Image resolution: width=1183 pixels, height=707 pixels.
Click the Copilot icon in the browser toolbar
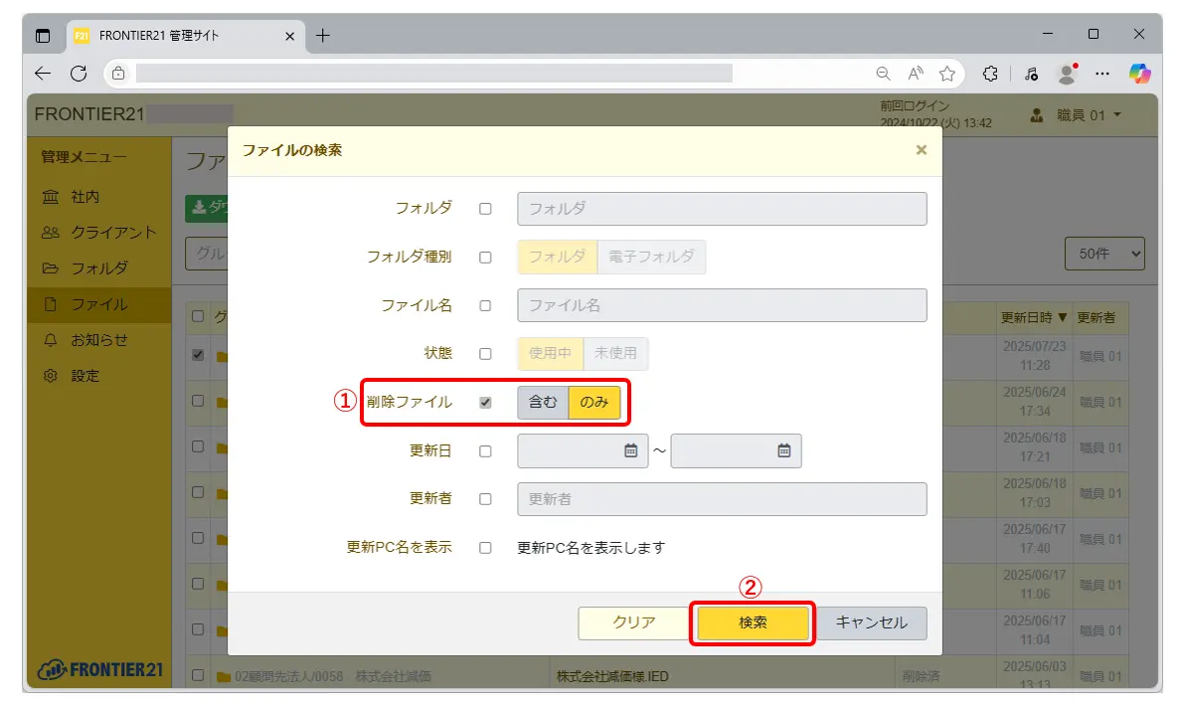point(1139,74)
